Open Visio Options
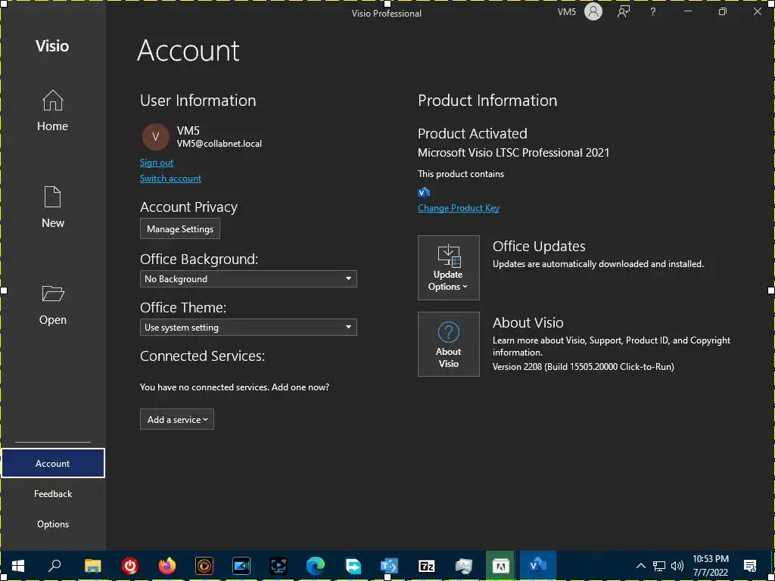This screenshot has width=775, height=581. coord(53,524)
